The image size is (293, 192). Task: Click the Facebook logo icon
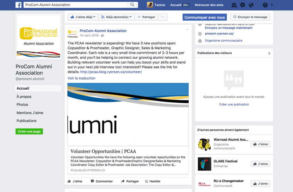(18, 5)
